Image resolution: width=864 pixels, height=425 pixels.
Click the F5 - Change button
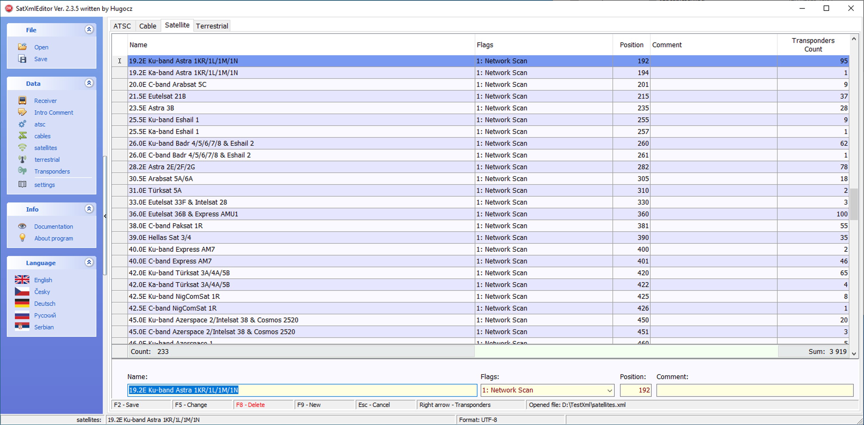[202, 404]
